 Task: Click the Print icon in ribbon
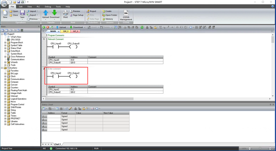66,14
